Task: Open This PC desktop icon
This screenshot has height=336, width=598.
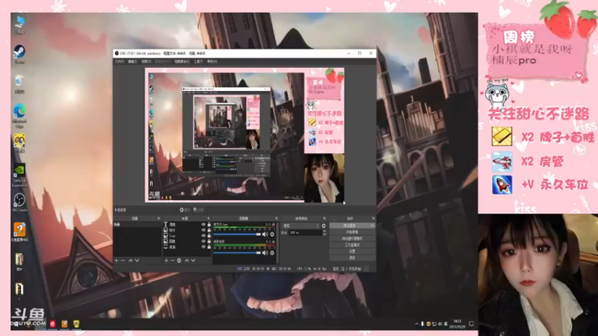Action: (19, 24)
